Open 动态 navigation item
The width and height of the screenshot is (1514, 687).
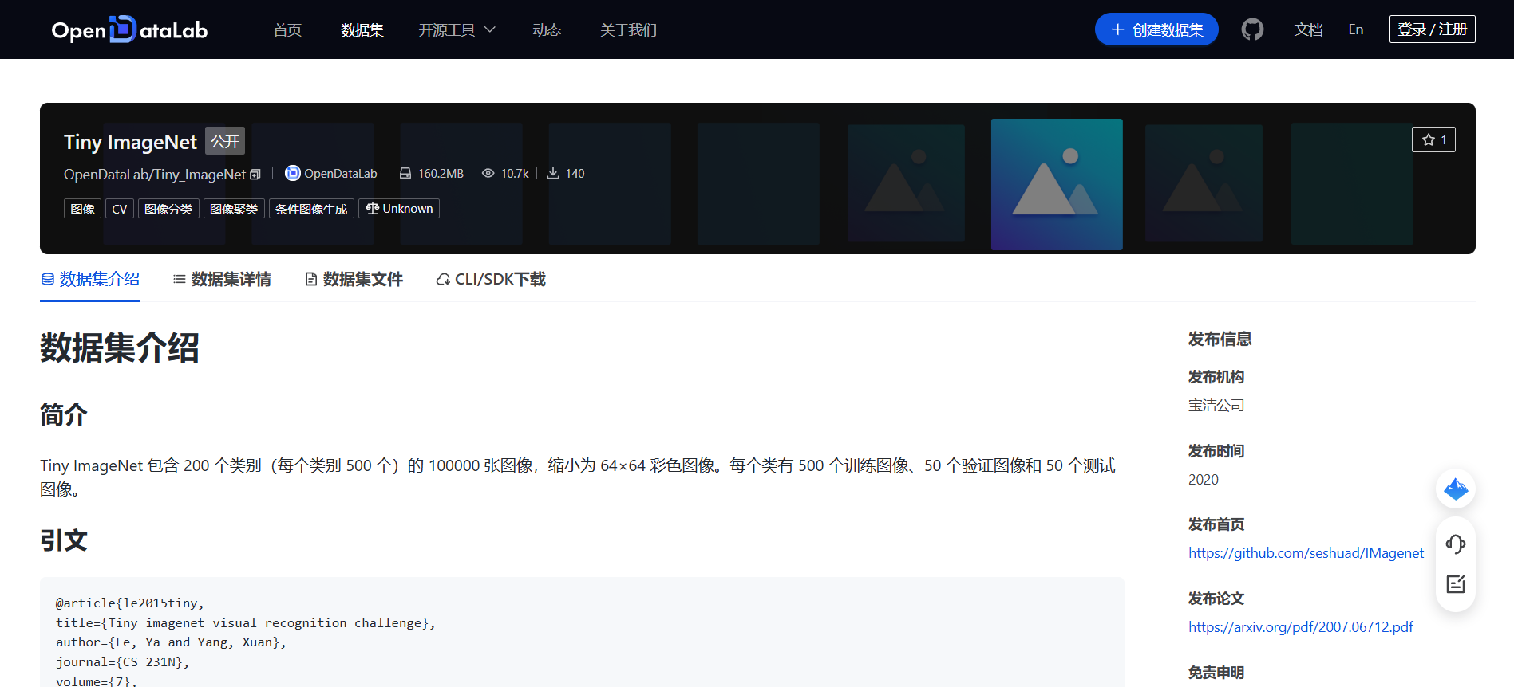547,29
